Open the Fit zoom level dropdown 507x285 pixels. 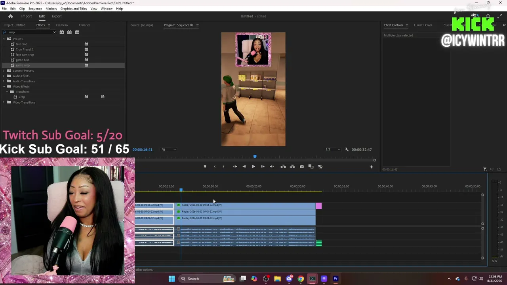point(168,150)
